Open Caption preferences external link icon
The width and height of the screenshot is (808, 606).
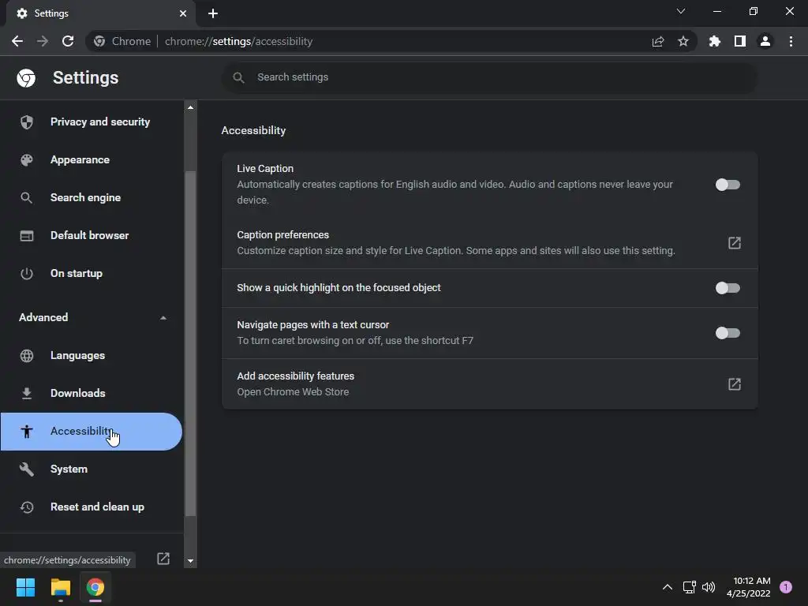click(735, 243)
